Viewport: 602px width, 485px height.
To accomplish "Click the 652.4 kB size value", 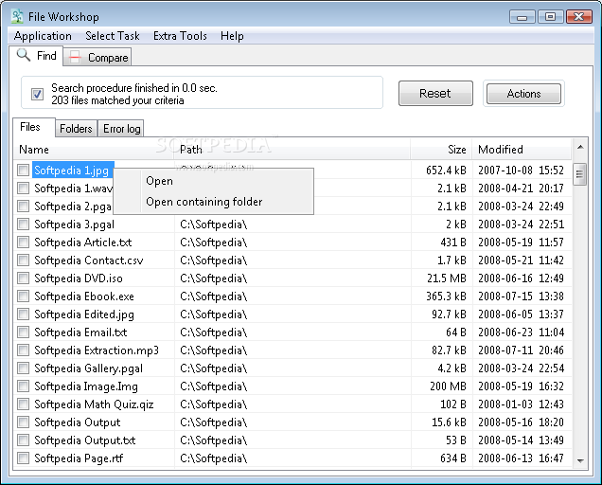I will point(446,171).
